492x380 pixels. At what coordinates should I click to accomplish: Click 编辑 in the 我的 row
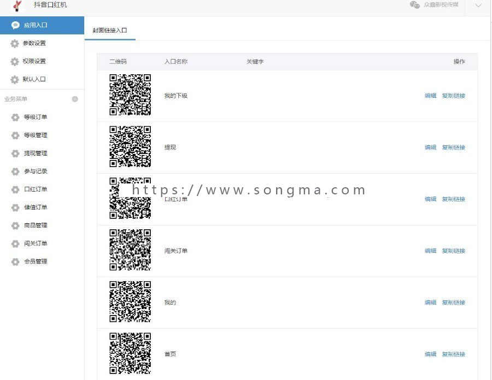click(431, 302)
